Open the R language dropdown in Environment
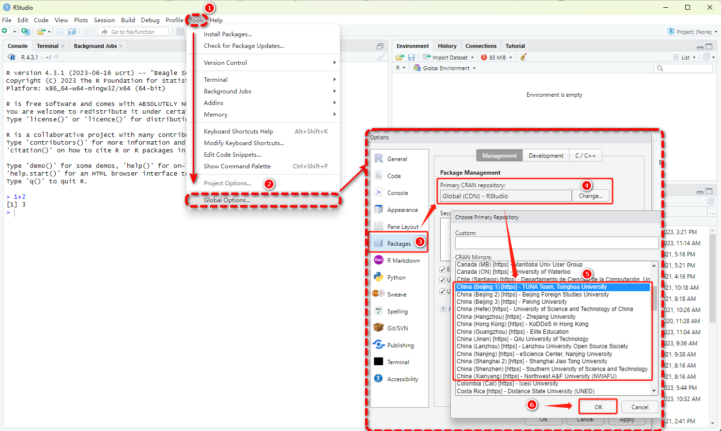This screenshot has height=431, width=721. 400,68
